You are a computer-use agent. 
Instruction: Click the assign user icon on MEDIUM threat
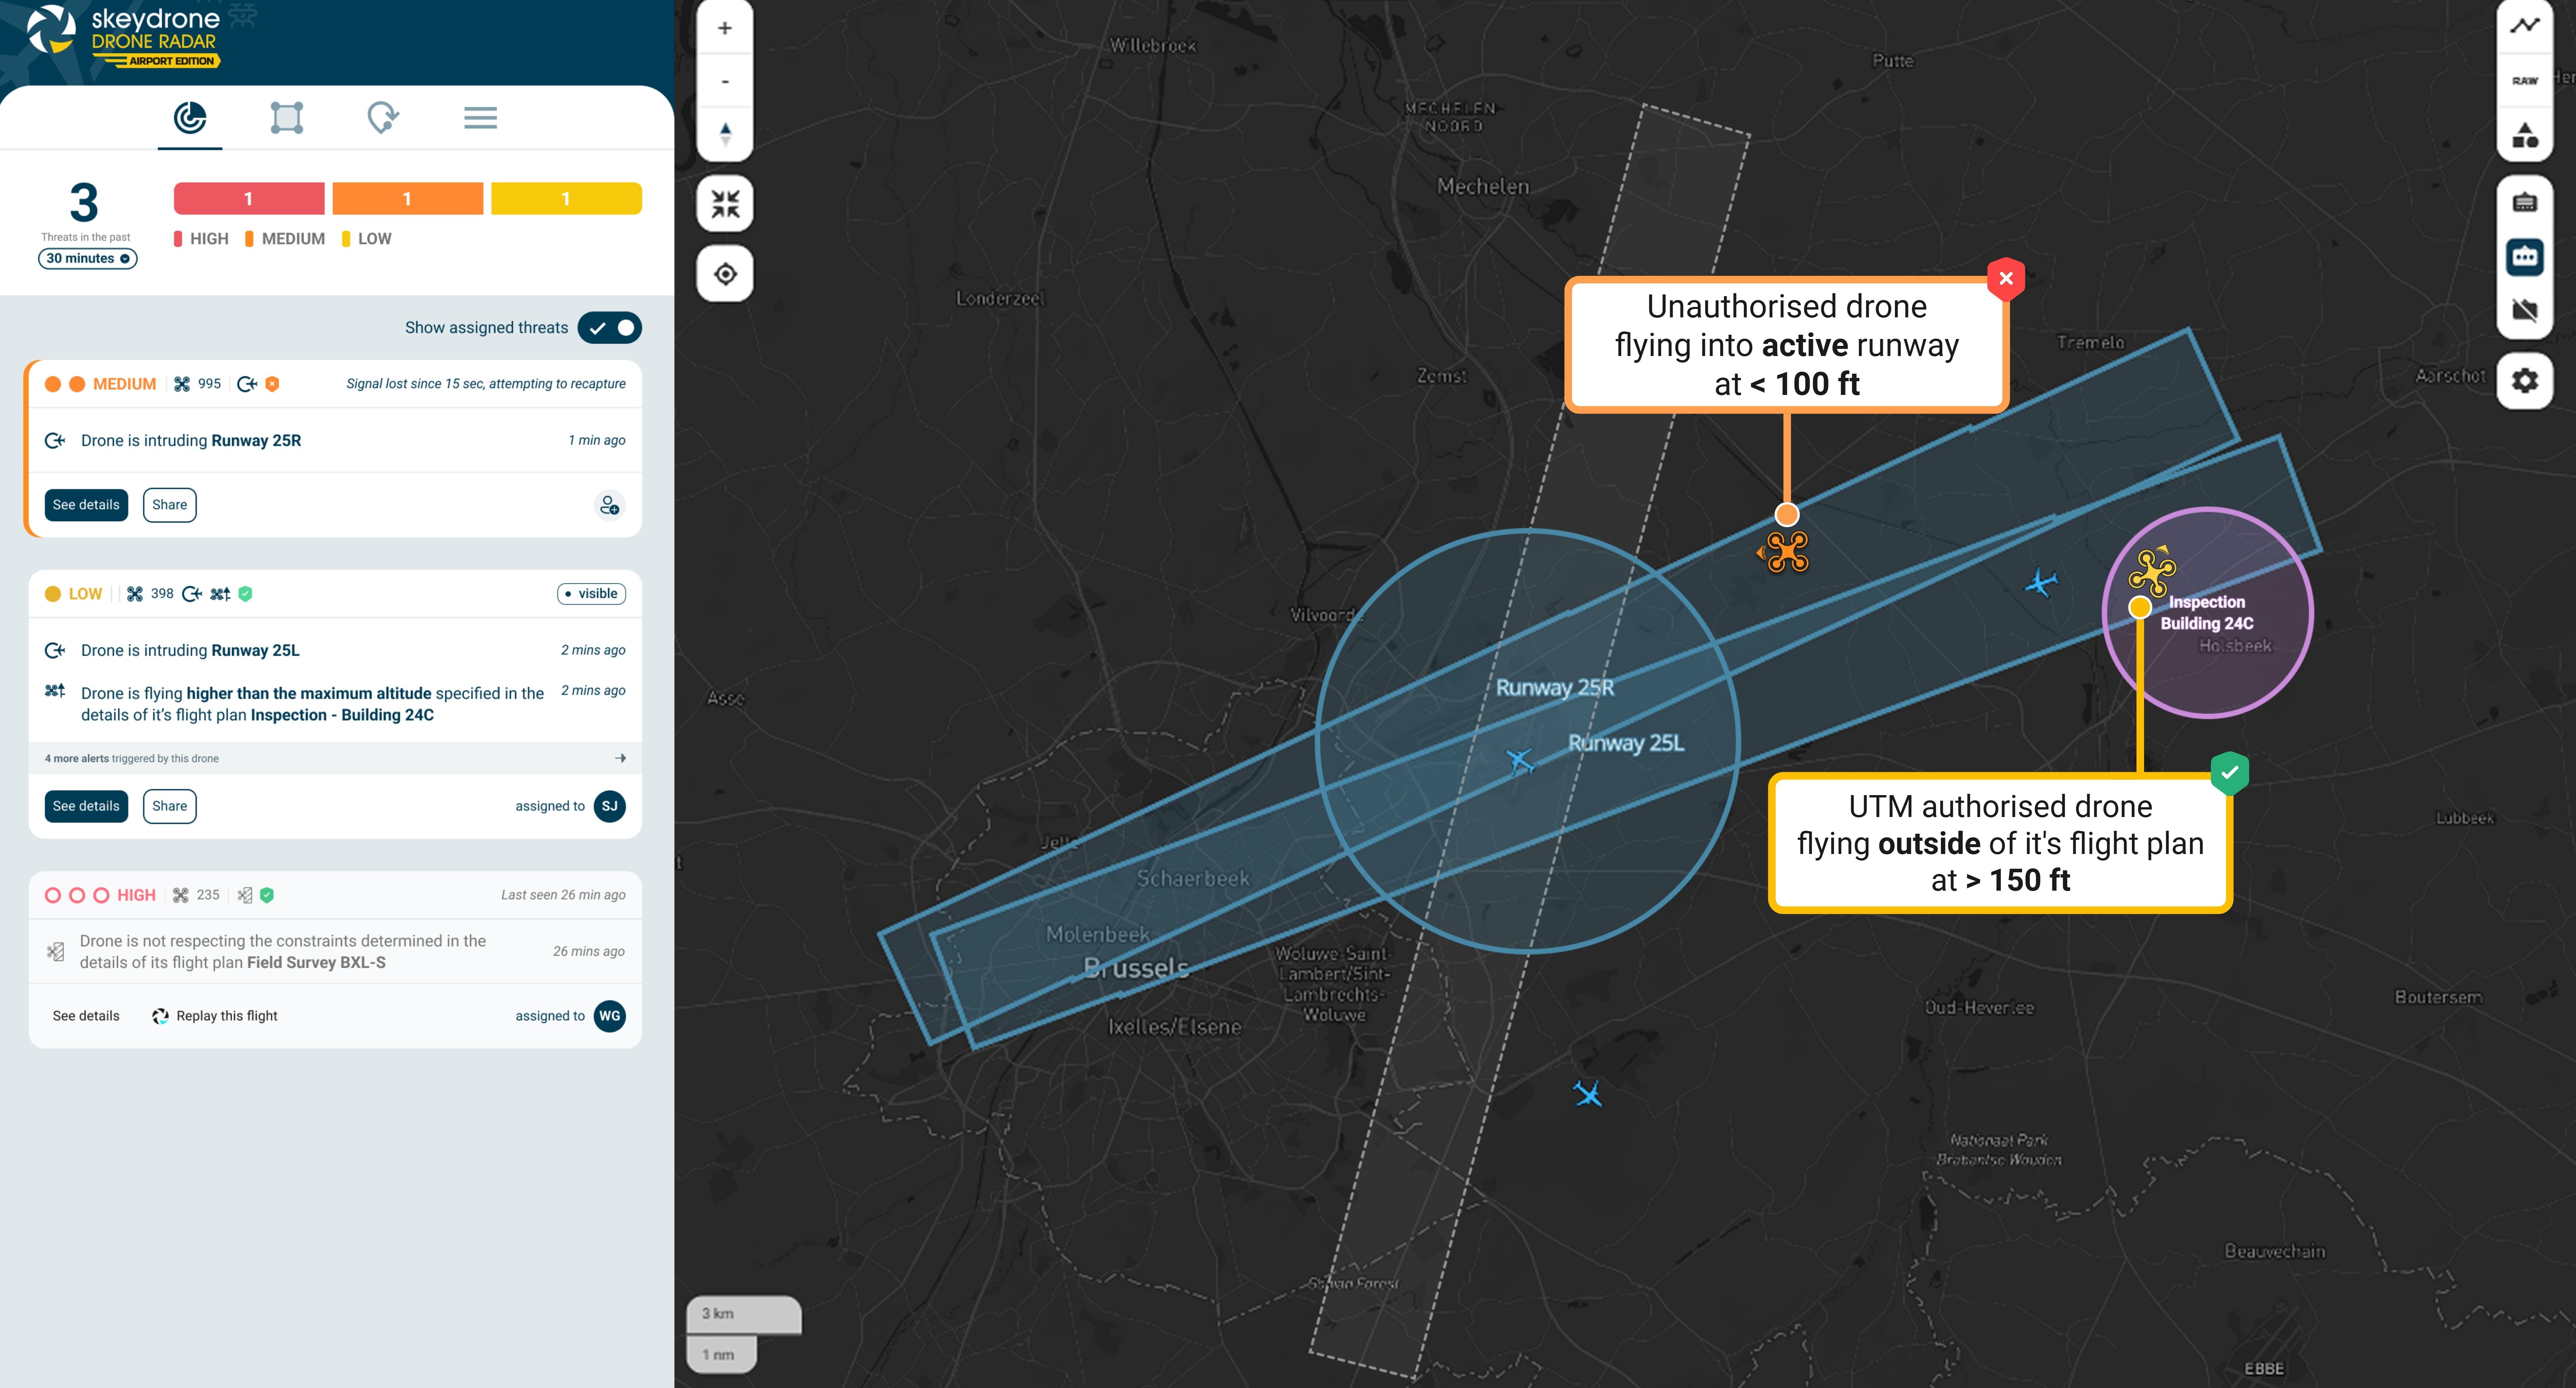609,505
